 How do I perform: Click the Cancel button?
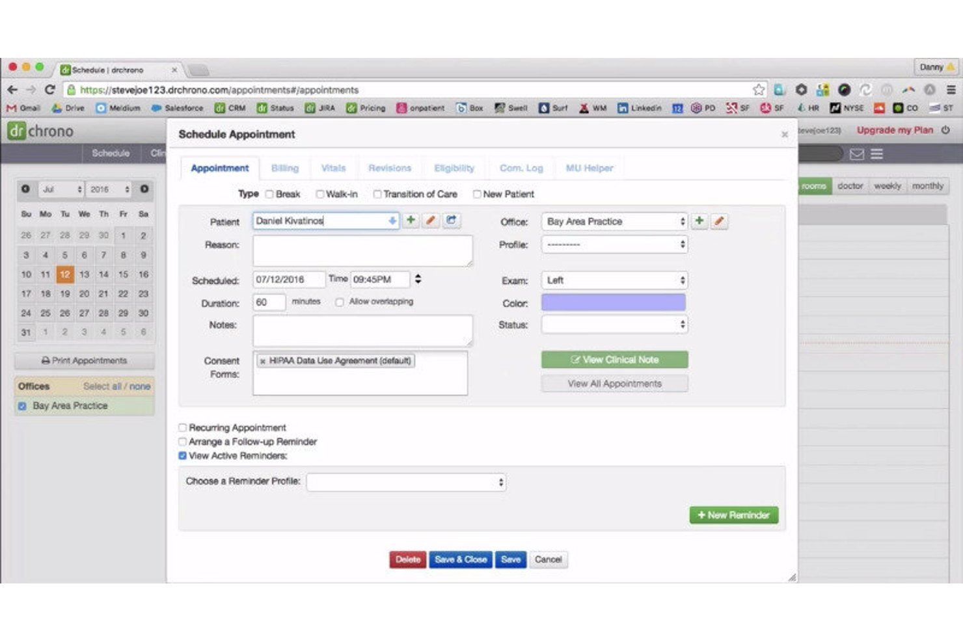tap(549, 559)
